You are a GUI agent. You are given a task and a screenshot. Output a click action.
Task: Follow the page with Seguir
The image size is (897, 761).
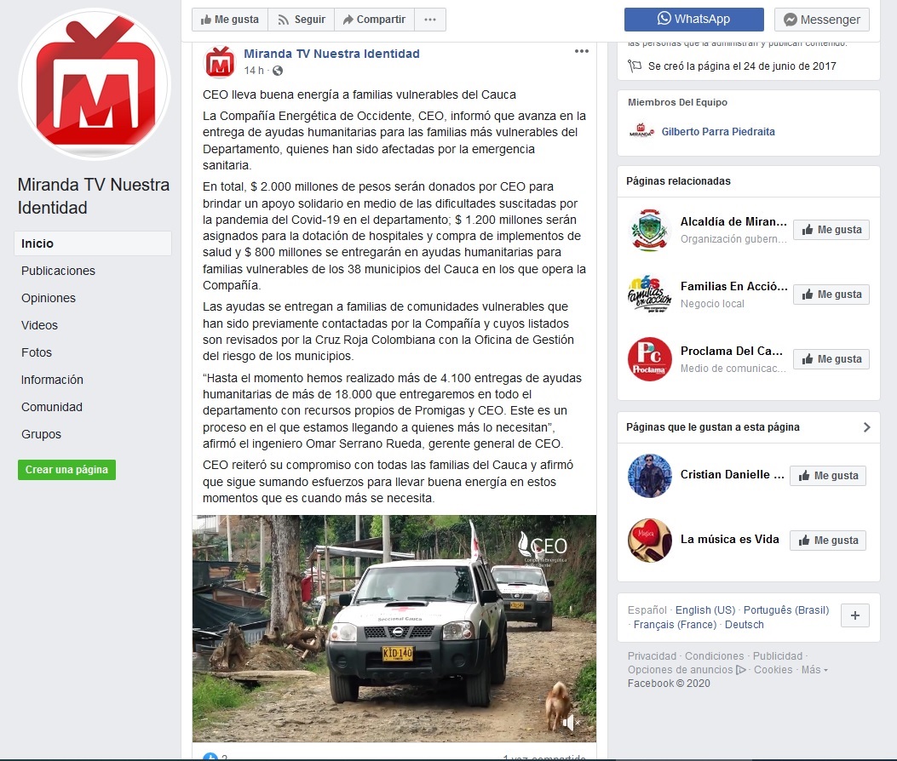coord(302,20)
